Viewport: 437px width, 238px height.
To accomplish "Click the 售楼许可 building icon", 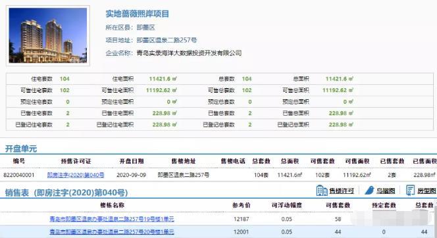I will [x=322, y=191].
